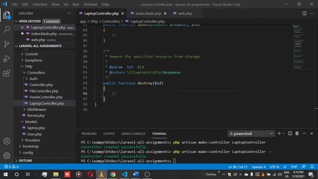Expand the Auth folder
This screenshot has height=179, width=318.
(x=27, y=79)
